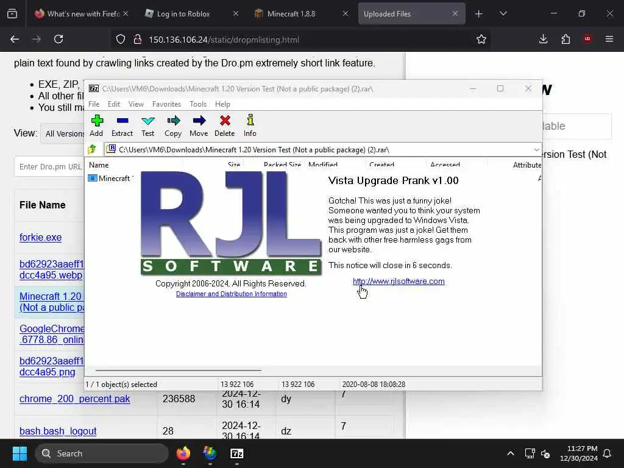The image size is (624, 468).
Task: Expand the 7-Zip address bar dropdown
Action: [x=536, y=150]
